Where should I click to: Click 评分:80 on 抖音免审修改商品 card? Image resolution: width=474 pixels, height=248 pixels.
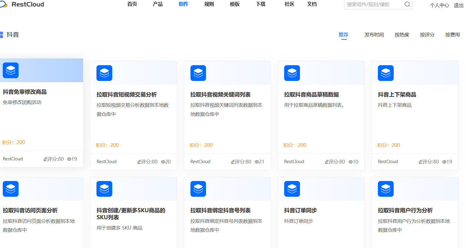[x=54, y=159]
